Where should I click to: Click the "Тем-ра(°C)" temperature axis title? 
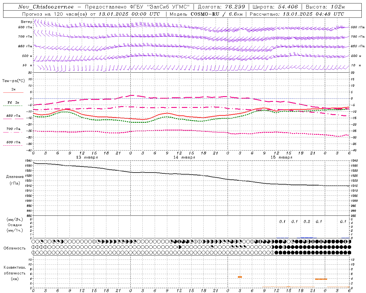[13, 81]
